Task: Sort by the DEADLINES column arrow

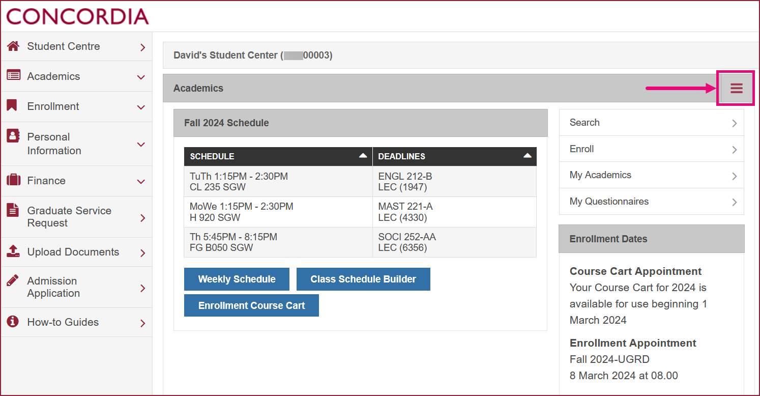Action: point(528,156)
